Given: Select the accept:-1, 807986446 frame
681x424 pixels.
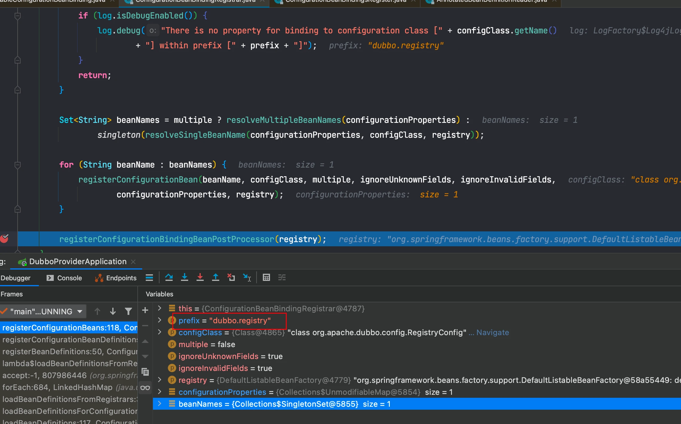Looking at the screenshot, I should (x=69, y=375).
